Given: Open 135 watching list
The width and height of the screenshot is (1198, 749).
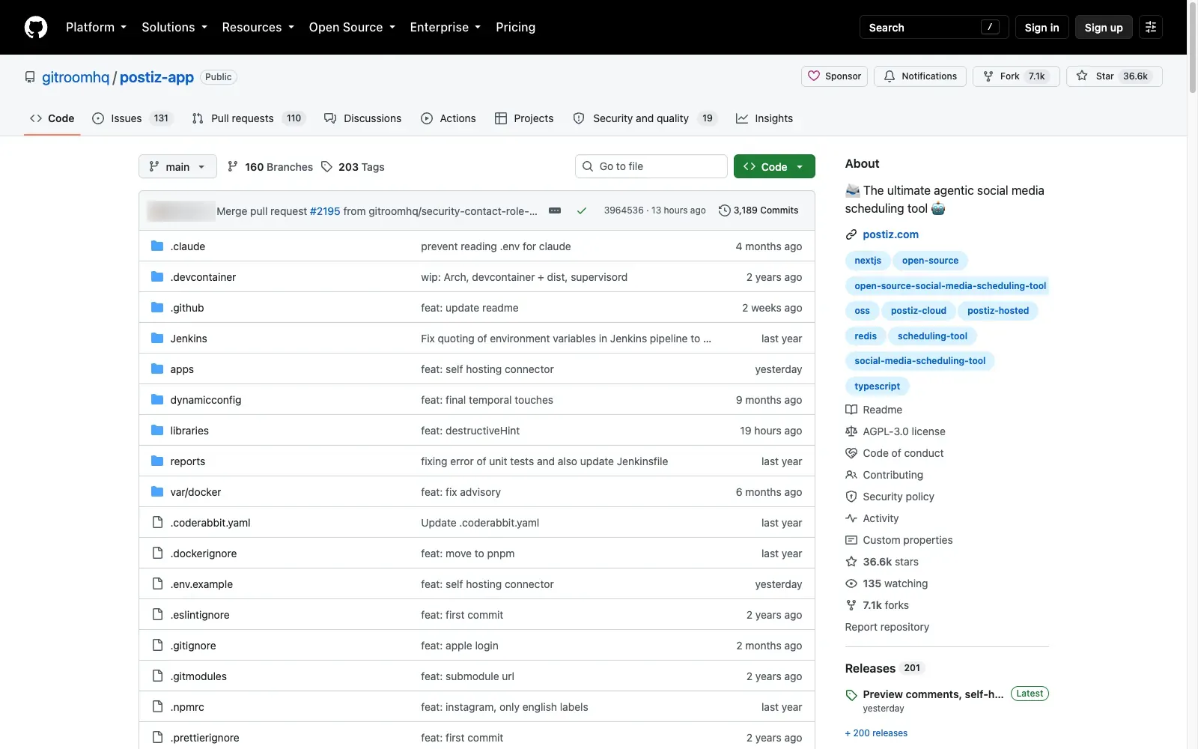Looking at the screenshot, I should [887, 583].
